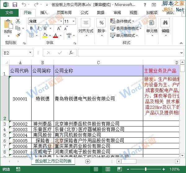Image resolution: width=186 pixels, height=173 pixels.
Task: Switch to the 公式 Formulas tab
Action: 84,13
